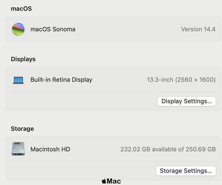Click the Macintosh HD drive icon
Viewport: 222px width, 185px height.
pyautogui.click(x=18, y=149)
